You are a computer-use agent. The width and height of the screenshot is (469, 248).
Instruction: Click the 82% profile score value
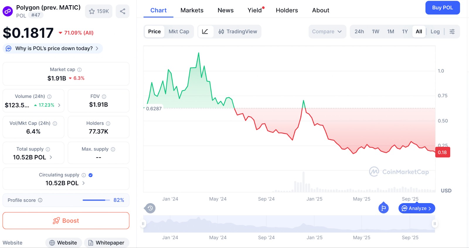[x=119, y=200]
